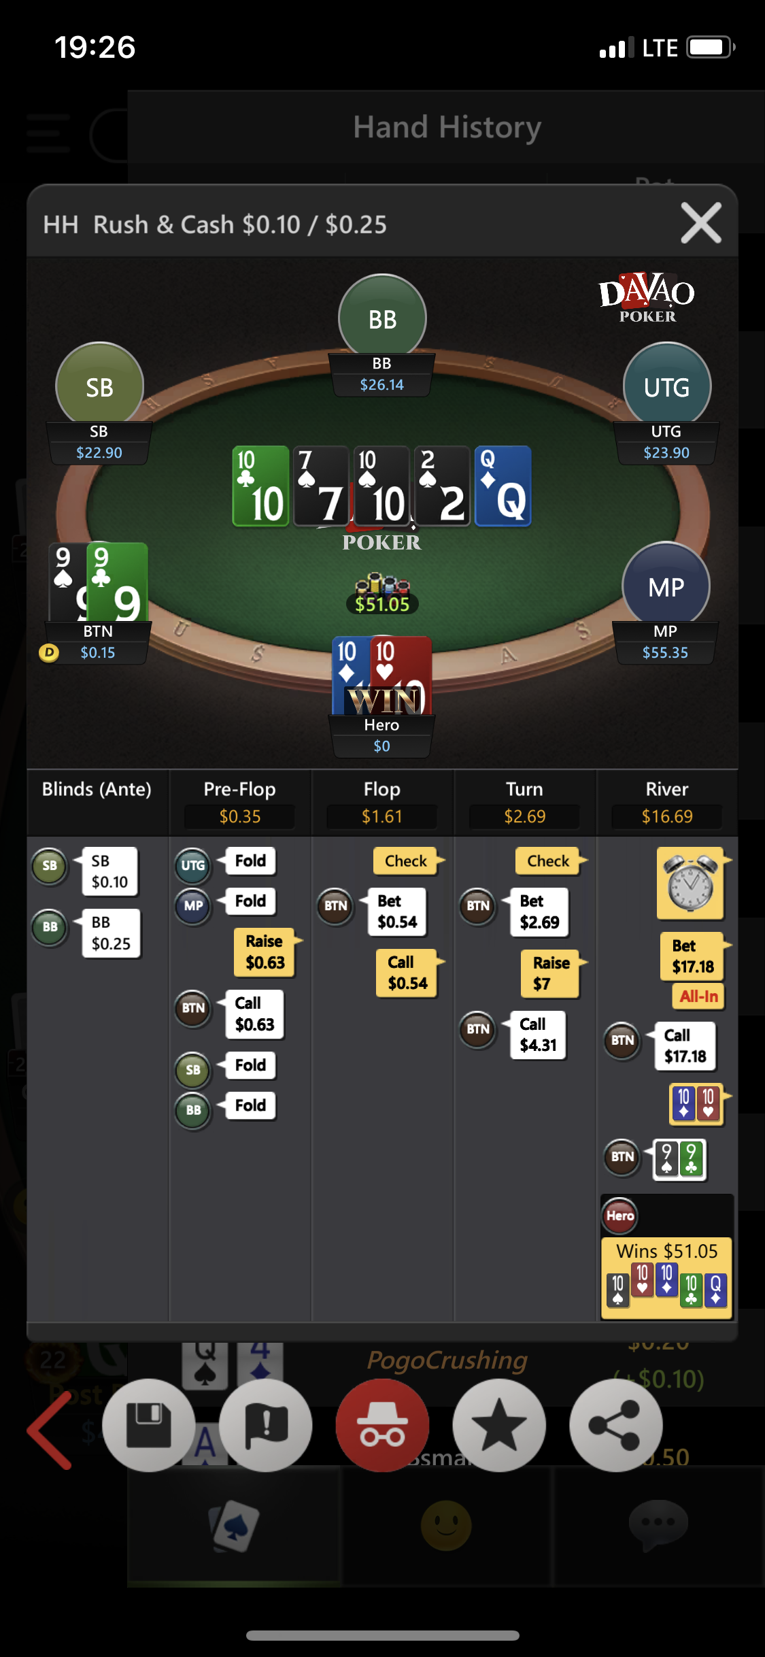Tap the SB player avatar
Image resolution: width=765 pixels, height=1657 pixels.
[99, 386]
